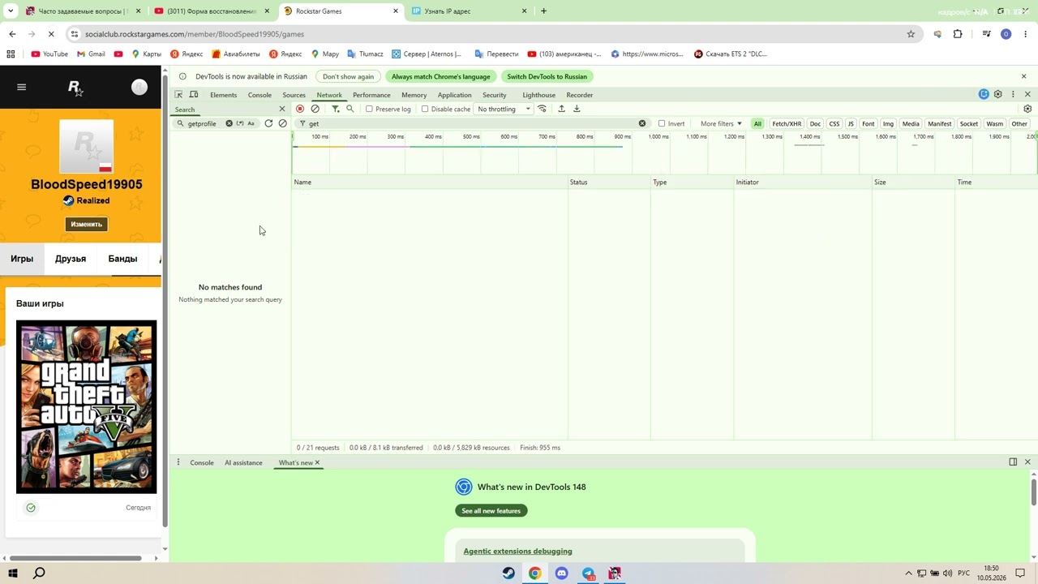This screenshot has height=584, width=1038.
Task: Focus the getprofile search input field
Action: coord(203,123)
